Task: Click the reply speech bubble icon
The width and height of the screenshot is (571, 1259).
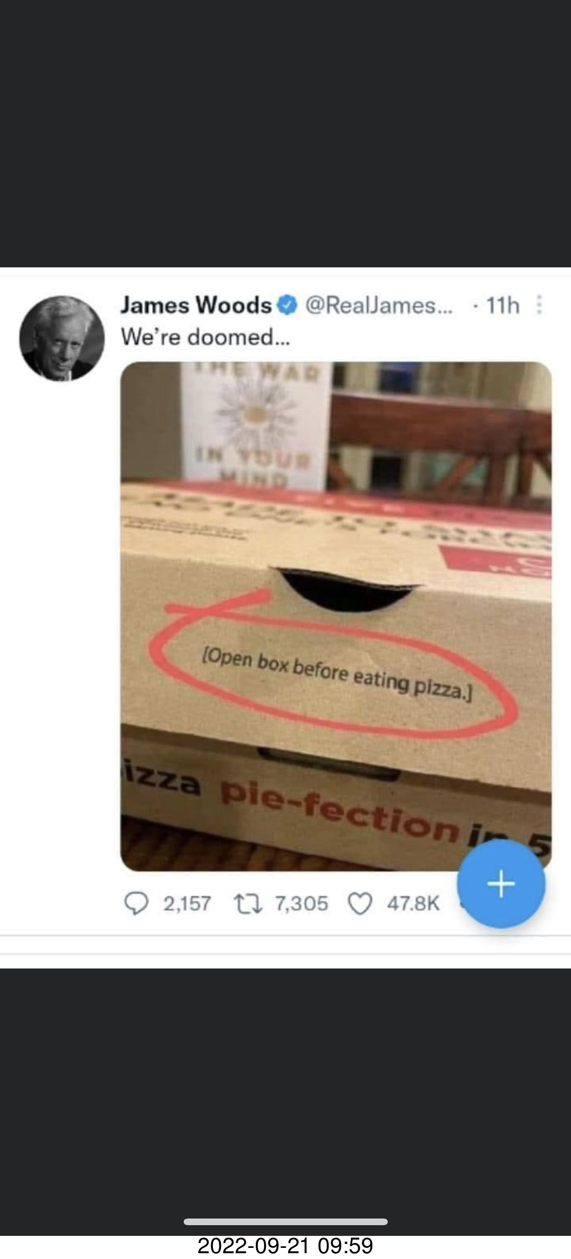Action: click(x=136, y=903)
